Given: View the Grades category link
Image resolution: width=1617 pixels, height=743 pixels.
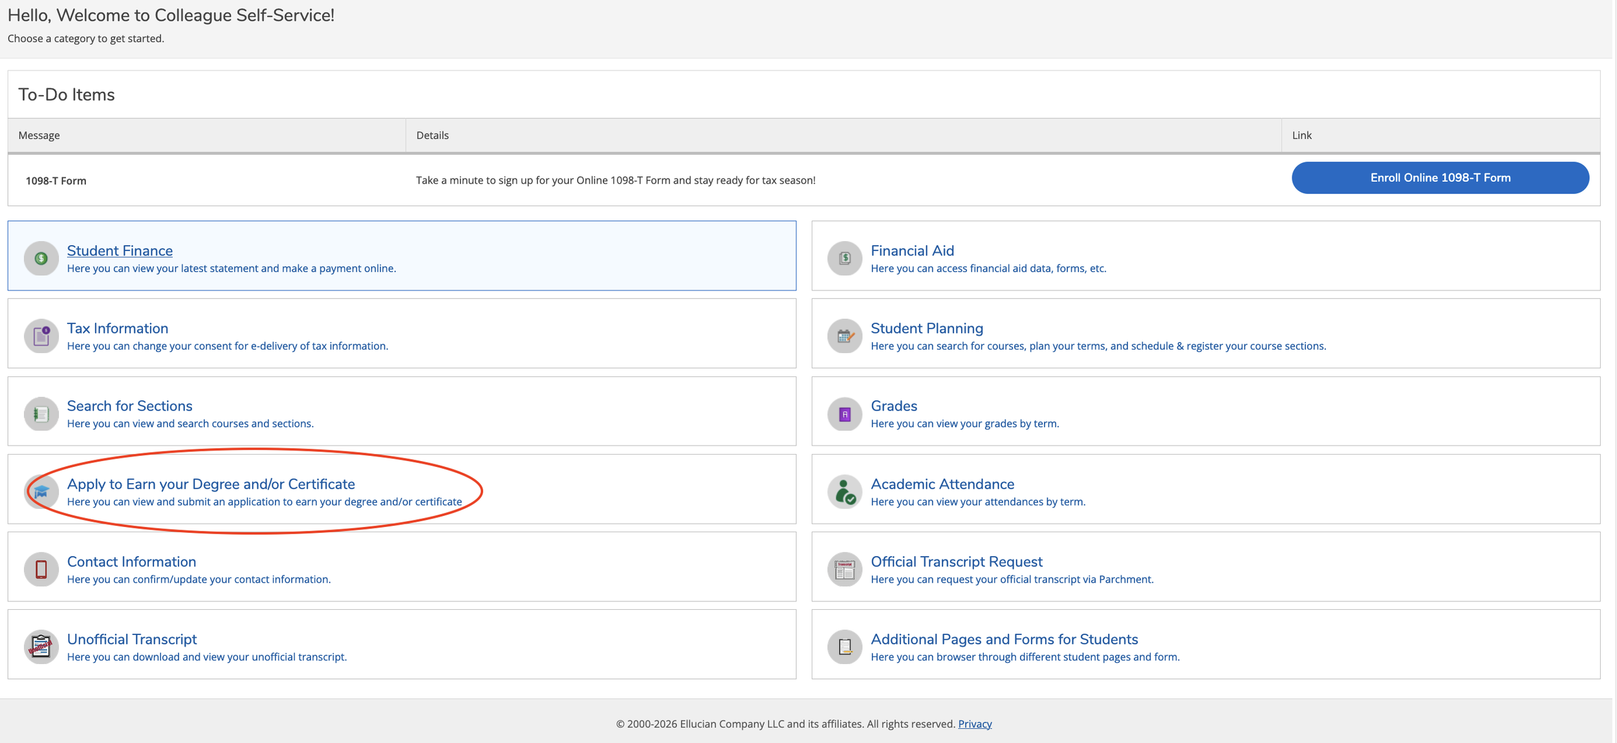Looking at the screenshot, I should point(894,406).
